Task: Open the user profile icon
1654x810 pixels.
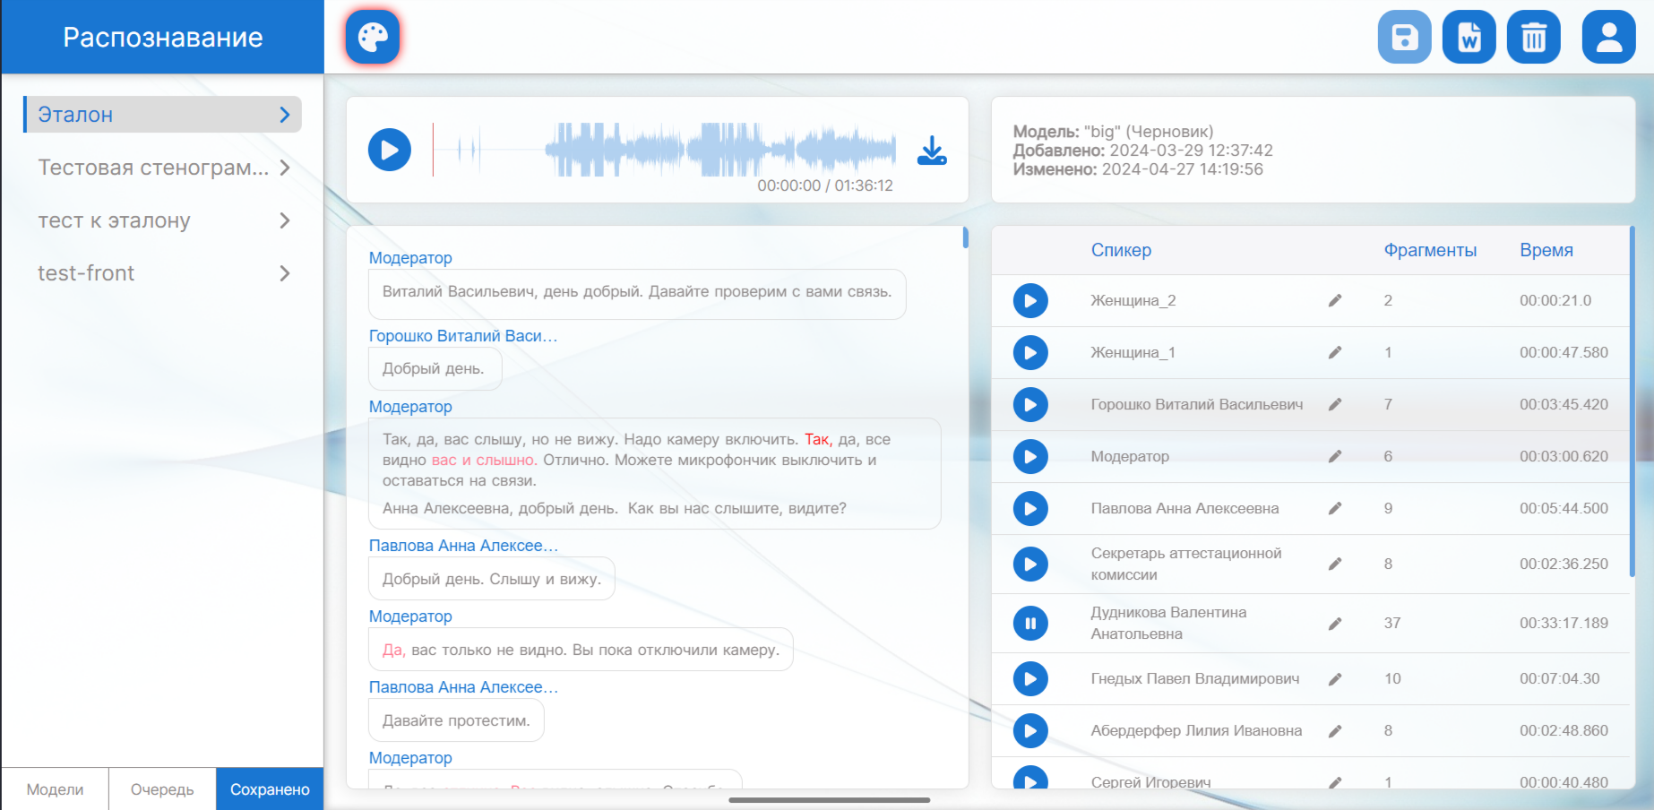Action: pos(1608,38)
